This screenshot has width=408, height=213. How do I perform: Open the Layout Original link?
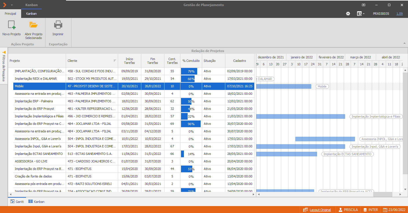click(x=320, y=210)
